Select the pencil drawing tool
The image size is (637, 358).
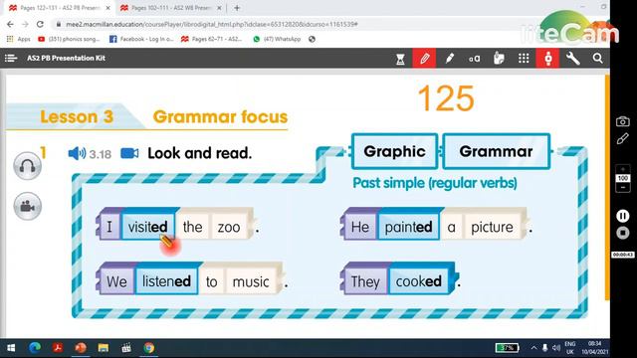tap(449, 59)
